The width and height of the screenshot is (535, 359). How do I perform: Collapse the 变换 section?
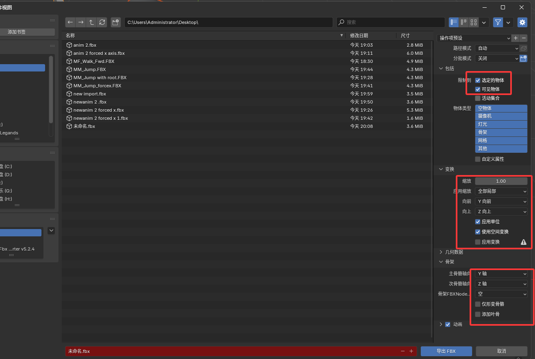tap(441, 169)
